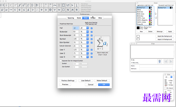Open the not-less-or-equal symbol palette
The width and height of the screenshot is (176, 107).
pos(28,10)
